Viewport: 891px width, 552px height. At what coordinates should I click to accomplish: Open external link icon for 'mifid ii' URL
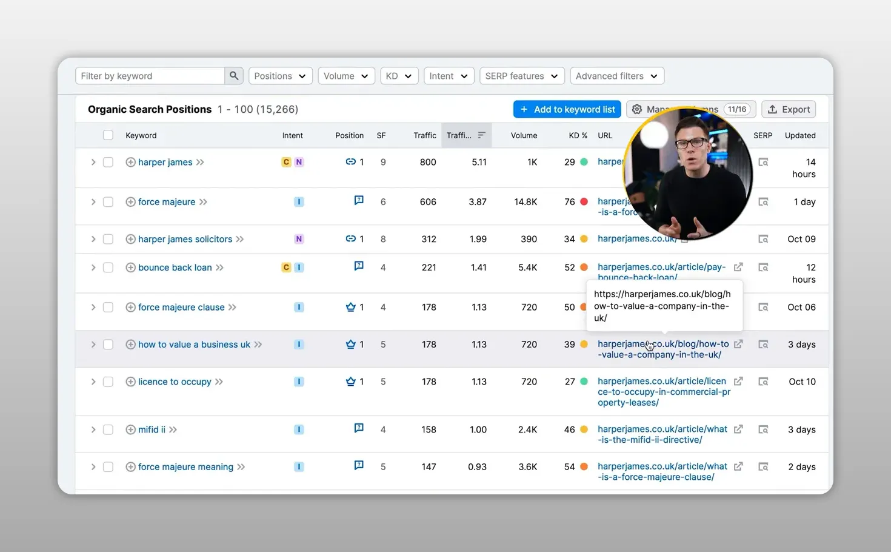(x=738, y=429)
